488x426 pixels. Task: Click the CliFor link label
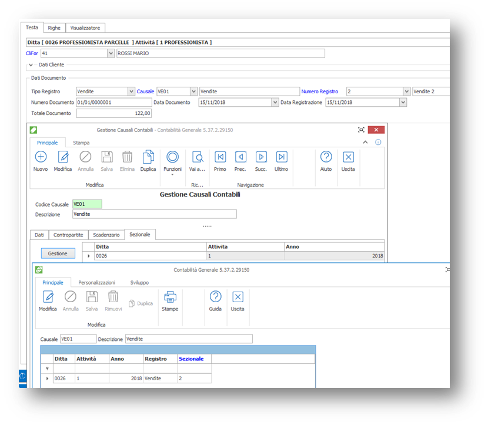click(32, 53)
